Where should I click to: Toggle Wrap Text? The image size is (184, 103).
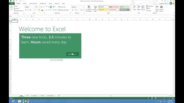pos(62,7)
